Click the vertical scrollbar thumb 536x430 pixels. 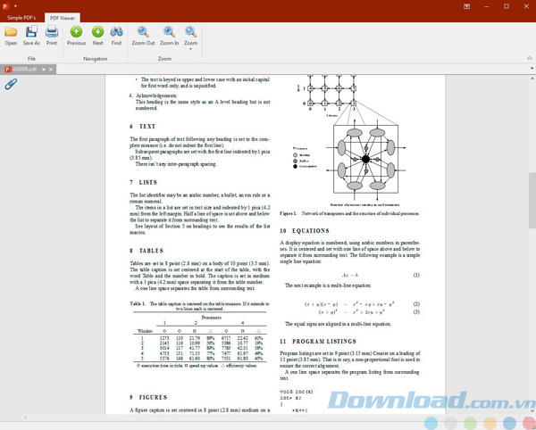532,201
